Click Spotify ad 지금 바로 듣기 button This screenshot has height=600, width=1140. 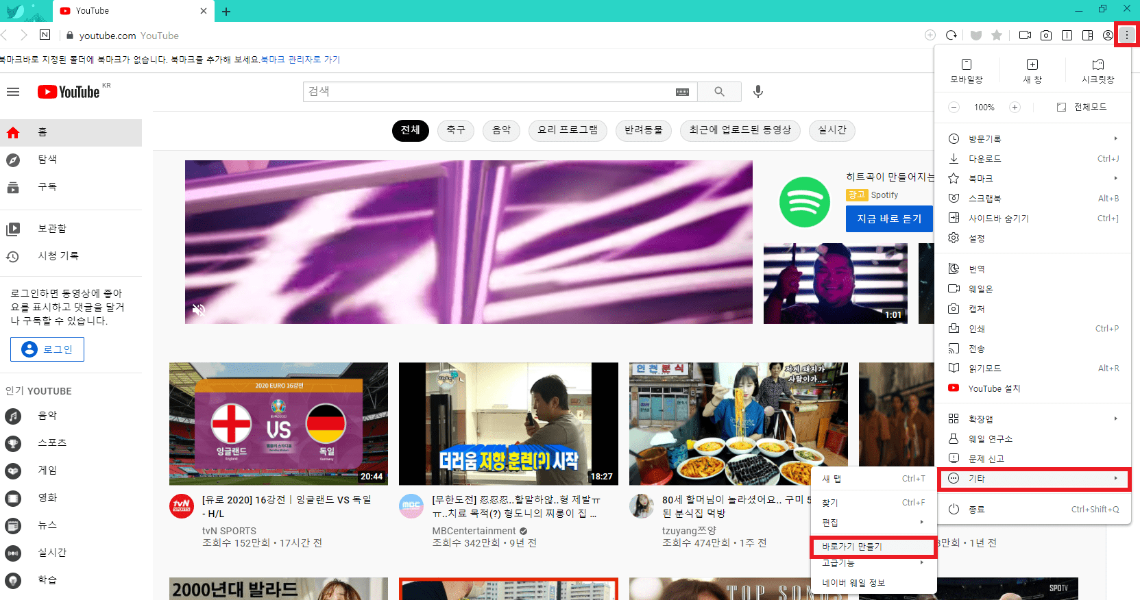coord(889,219)
